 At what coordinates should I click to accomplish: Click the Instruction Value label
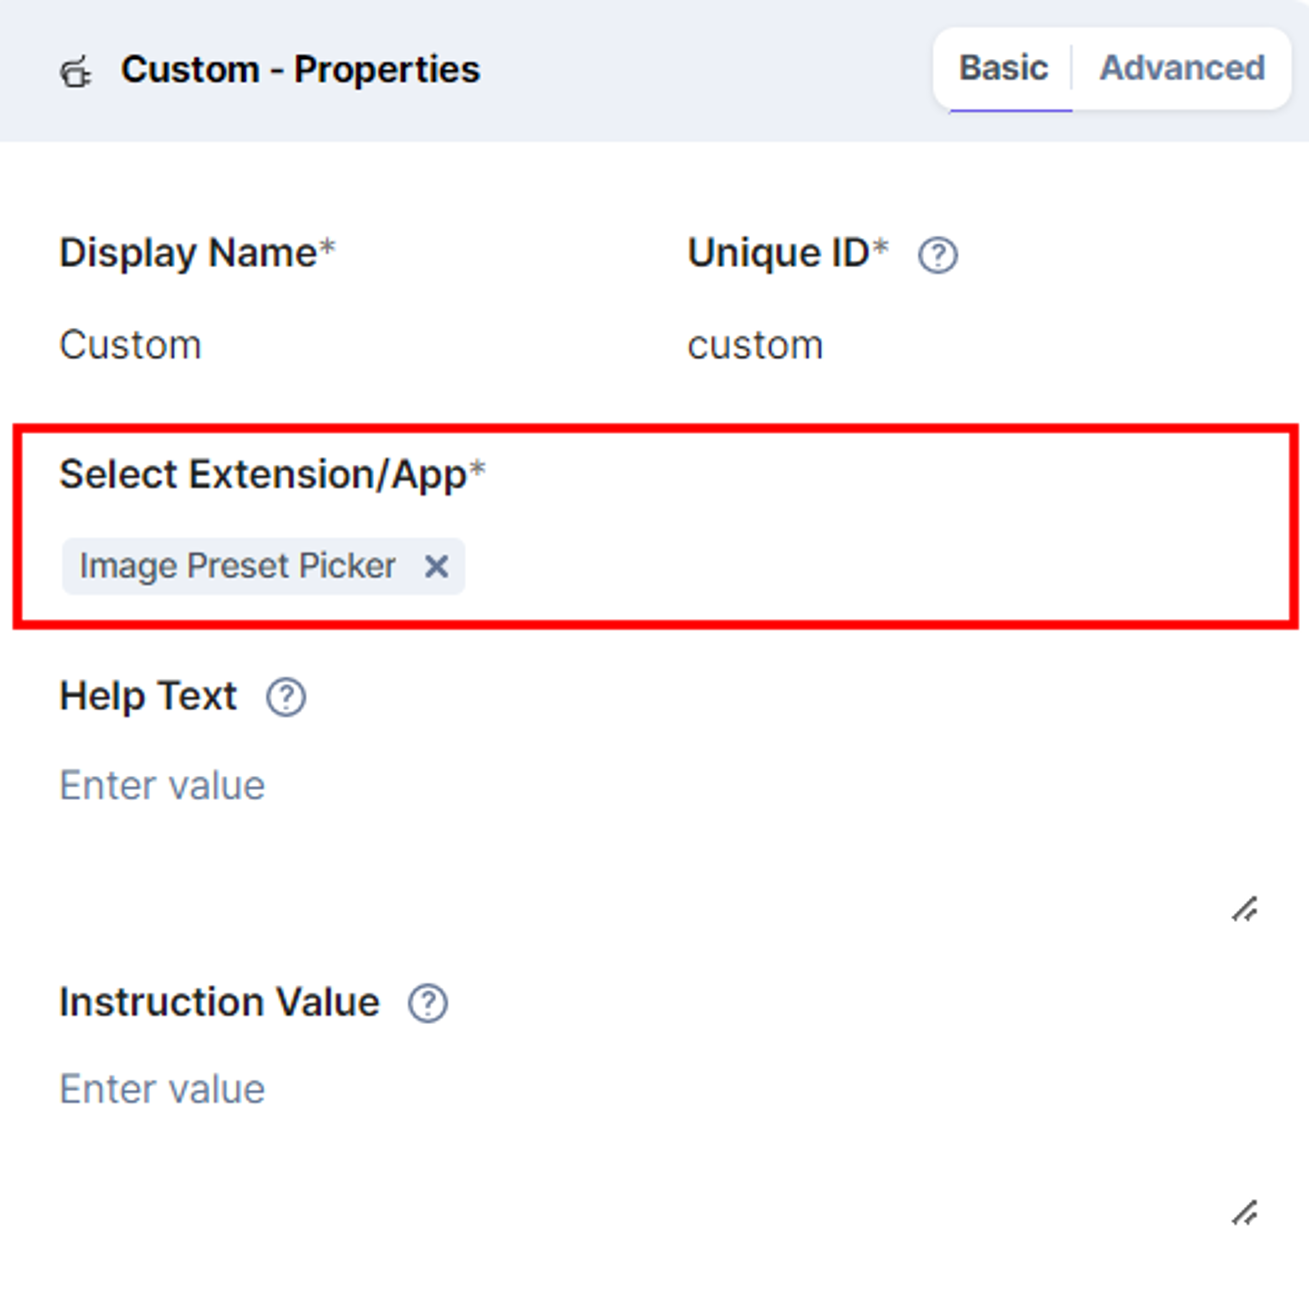(220, 1002)
